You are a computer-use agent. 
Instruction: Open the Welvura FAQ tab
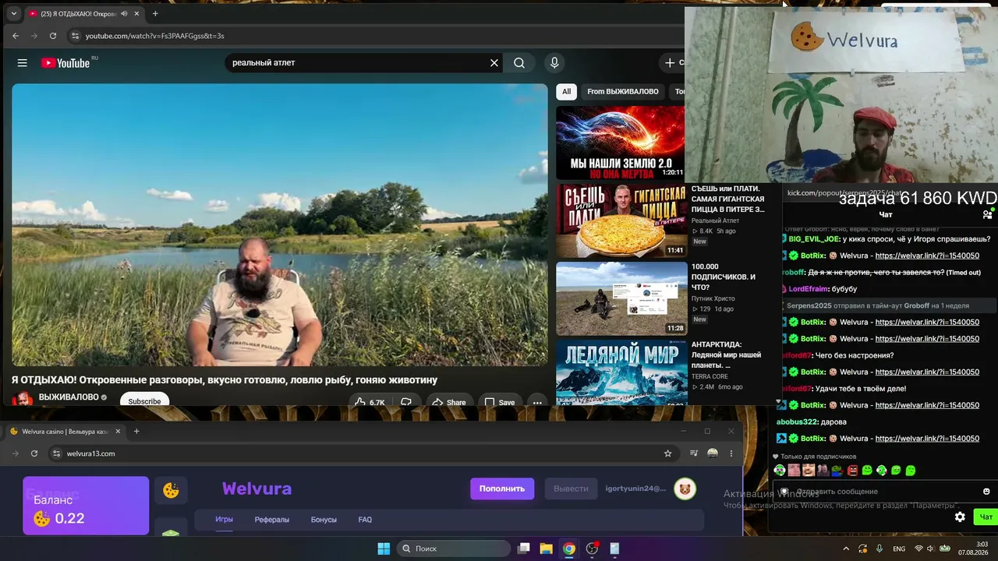pos(365,520)
